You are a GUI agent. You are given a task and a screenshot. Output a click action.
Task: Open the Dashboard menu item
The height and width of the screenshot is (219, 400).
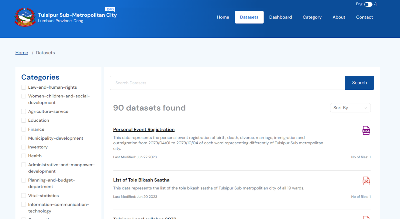click(280, 17)
